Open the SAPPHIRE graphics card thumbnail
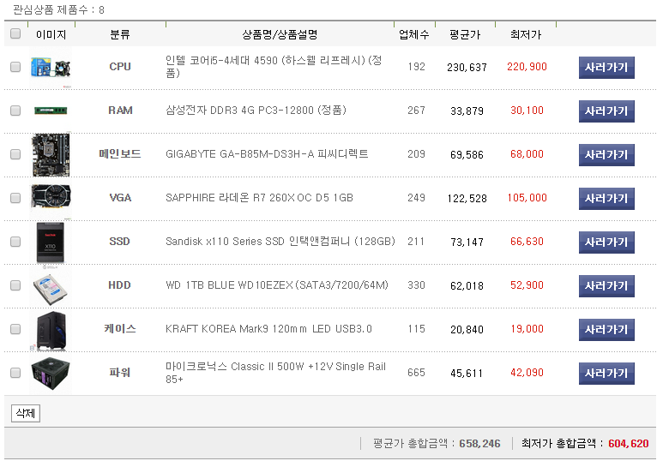 coord(51,198)
